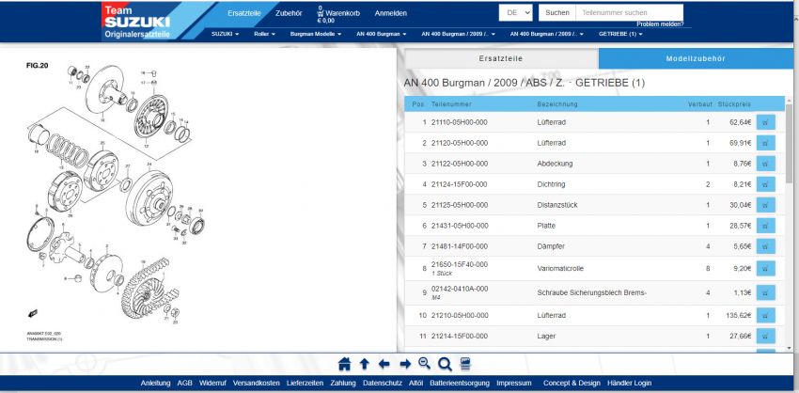Click the Stückpreis column header
This screenshot has height=393, width=799.
tap(734, 104)
